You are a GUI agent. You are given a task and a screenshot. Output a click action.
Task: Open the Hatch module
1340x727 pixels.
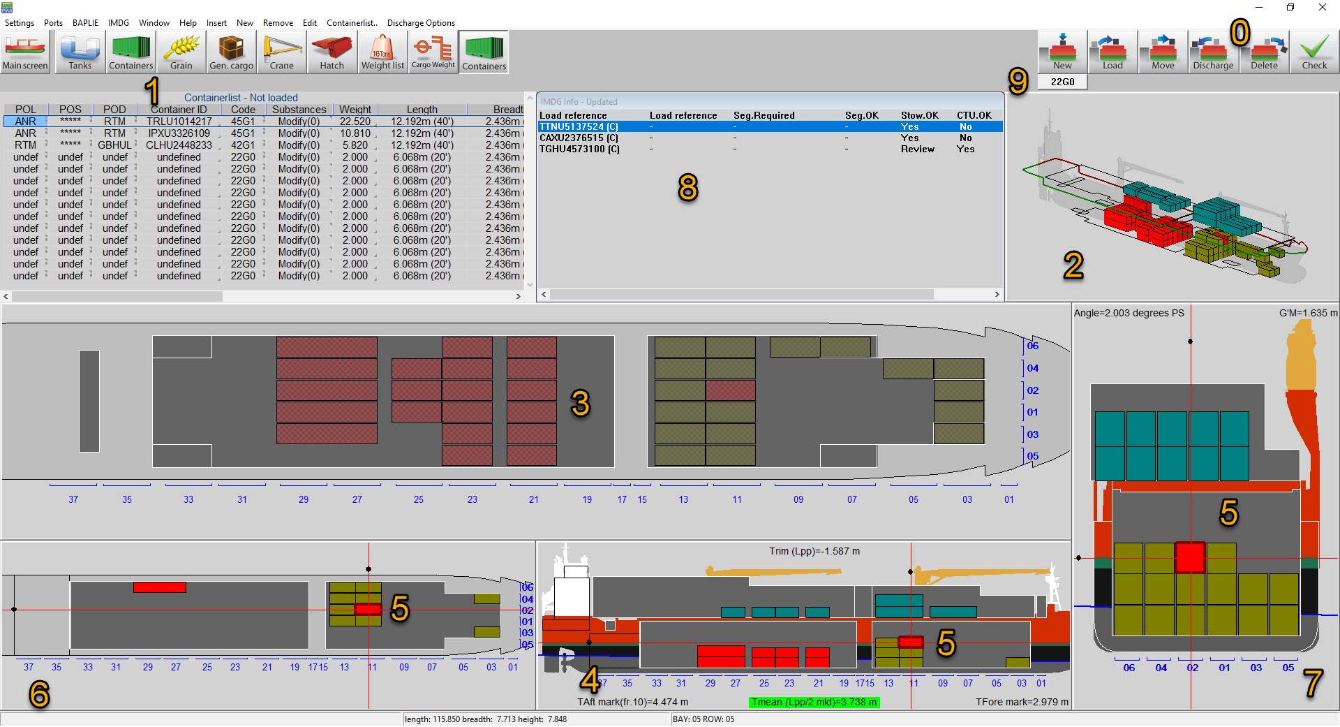click(x=332, y=52)
